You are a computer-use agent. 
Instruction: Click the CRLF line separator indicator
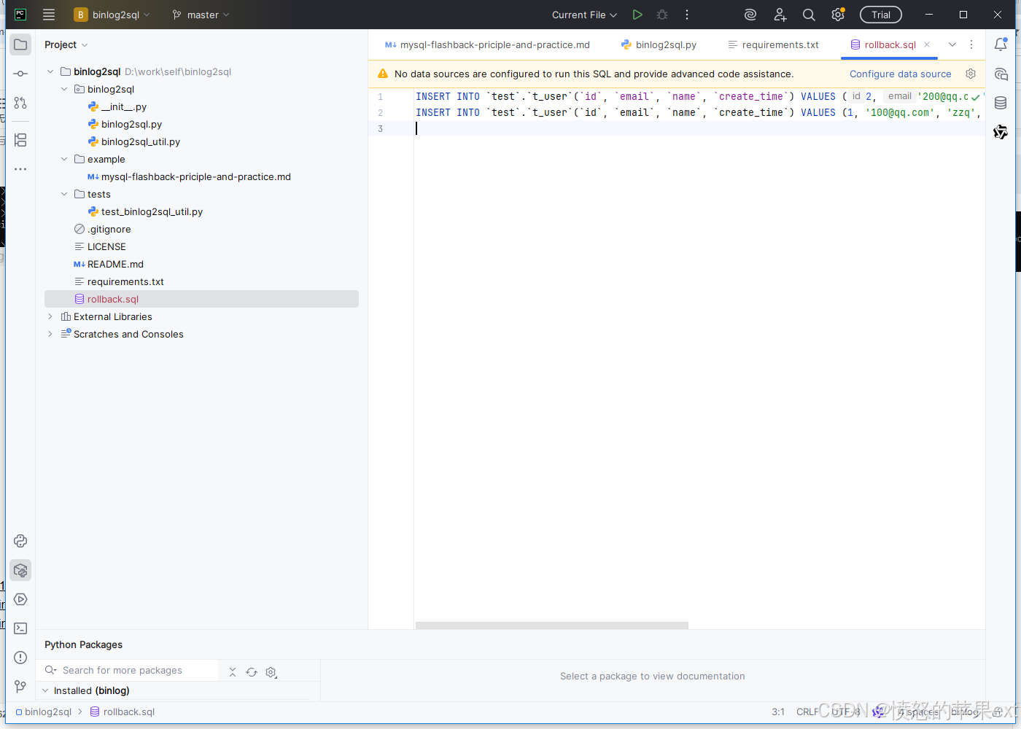pyautogui.click(x=807, y=712)
